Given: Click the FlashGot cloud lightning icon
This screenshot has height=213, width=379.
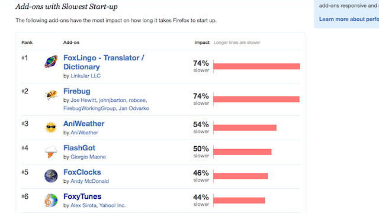Looking at the screenshot, I should click(x=51, y=151).
